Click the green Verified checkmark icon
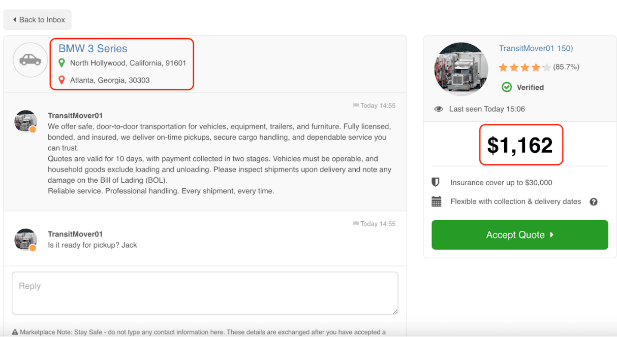The height and width of the screenshot is (337, 617). (x=507, y=87)
